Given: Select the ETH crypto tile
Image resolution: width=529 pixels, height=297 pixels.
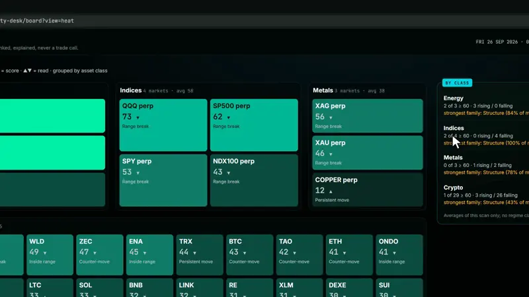Looking at the screenshot, I should click(350, 255).
